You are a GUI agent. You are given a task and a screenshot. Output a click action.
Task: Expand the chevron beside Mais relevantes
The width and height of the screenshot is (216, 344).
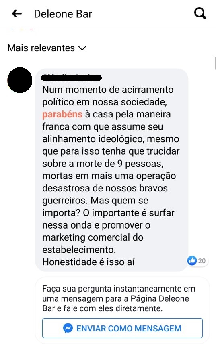82,48
